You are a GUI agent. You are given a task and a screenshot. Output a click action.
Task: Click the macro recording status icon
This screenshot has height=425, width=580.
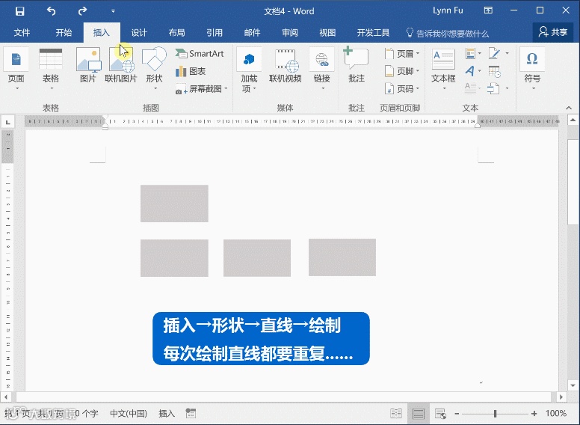tap(191, 414)
